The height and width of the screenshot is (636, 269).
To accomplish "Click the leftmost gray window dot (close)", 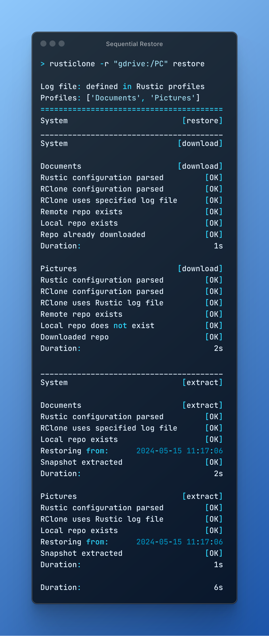I will coord(43,44).
